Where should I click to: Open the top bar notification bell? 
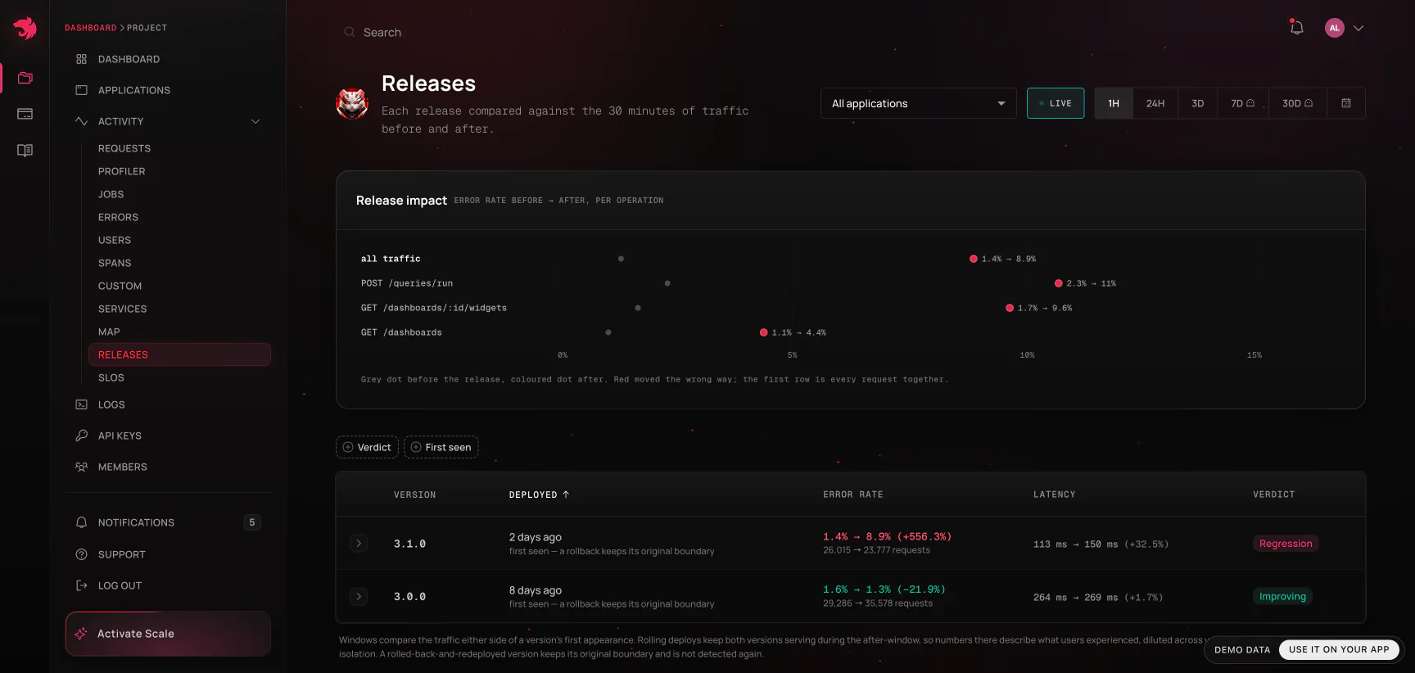click(x=1296, y=28)
